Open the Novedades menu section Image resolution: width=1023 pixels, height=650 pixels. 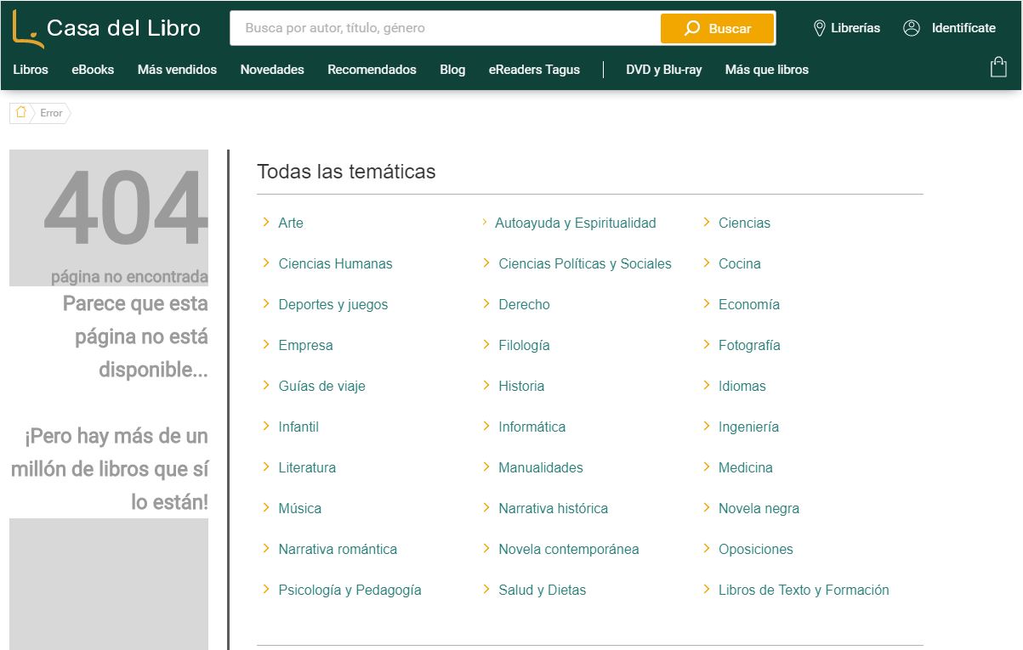pos(272,70)
